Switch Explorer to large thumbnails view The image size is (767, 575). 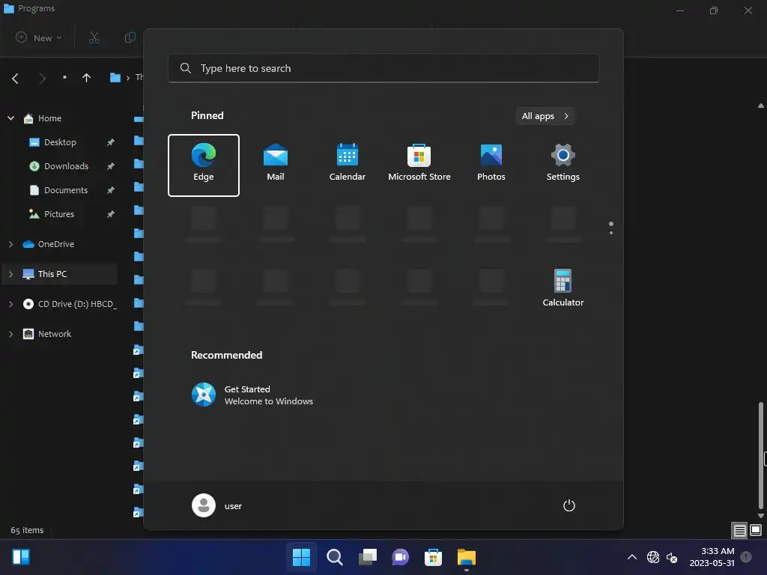click(756, 530)
